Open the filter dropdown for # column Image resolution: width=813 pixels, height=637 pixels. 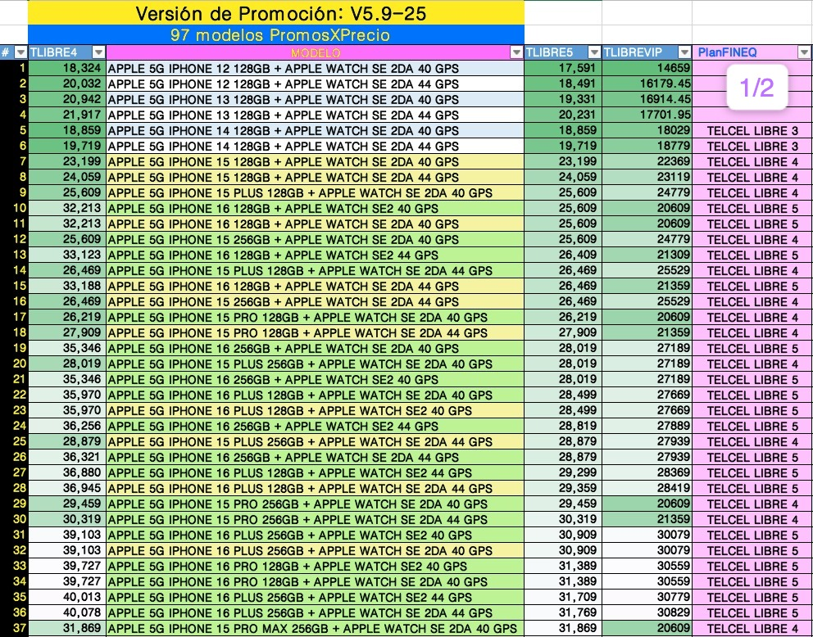[20, 52]
